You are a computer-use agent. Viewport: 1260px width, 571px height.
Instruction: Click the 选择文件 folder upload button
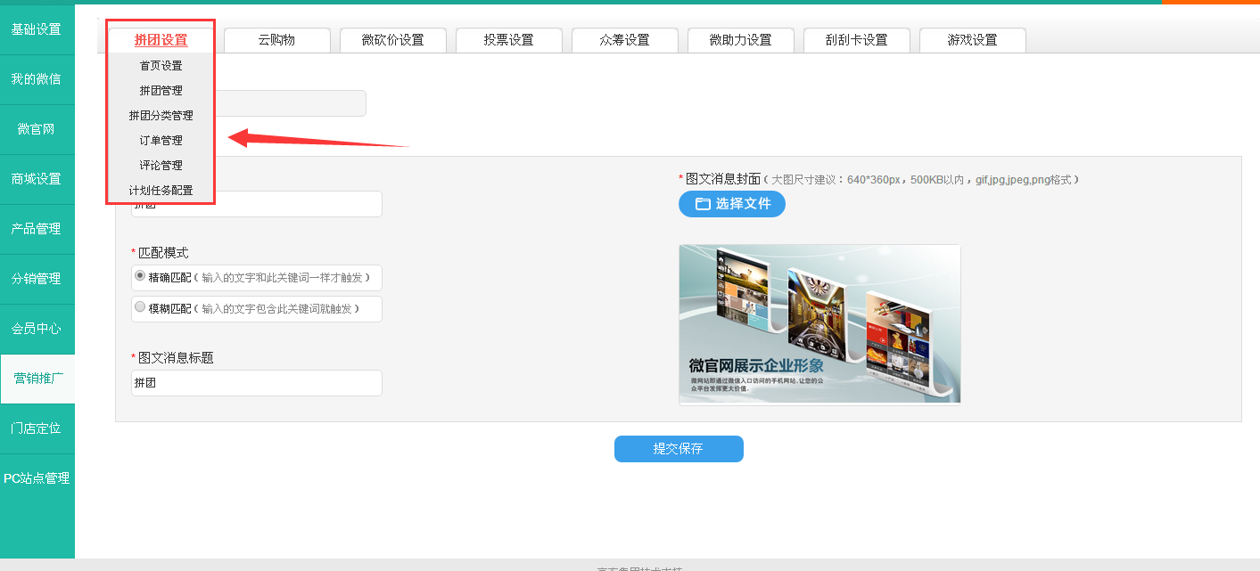pyautogui.click(x=731, y=204)
